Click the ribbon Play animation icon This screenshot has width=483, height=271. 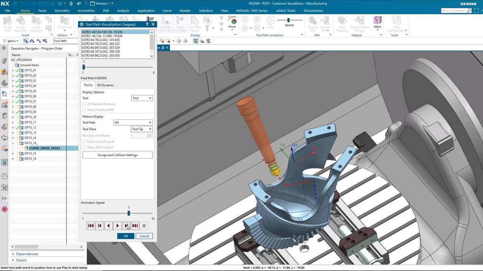pyautogui.click(x=271, y=21)
